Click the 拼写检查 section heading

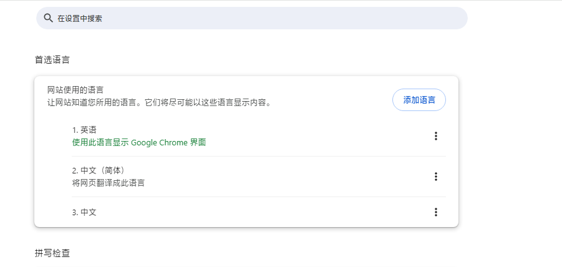click(x=52, y=253)
